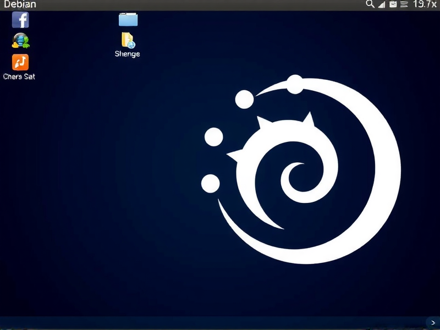The image size is (440, 330).
Task: Click the bottom taskbar panel
Action: point(220,323)
